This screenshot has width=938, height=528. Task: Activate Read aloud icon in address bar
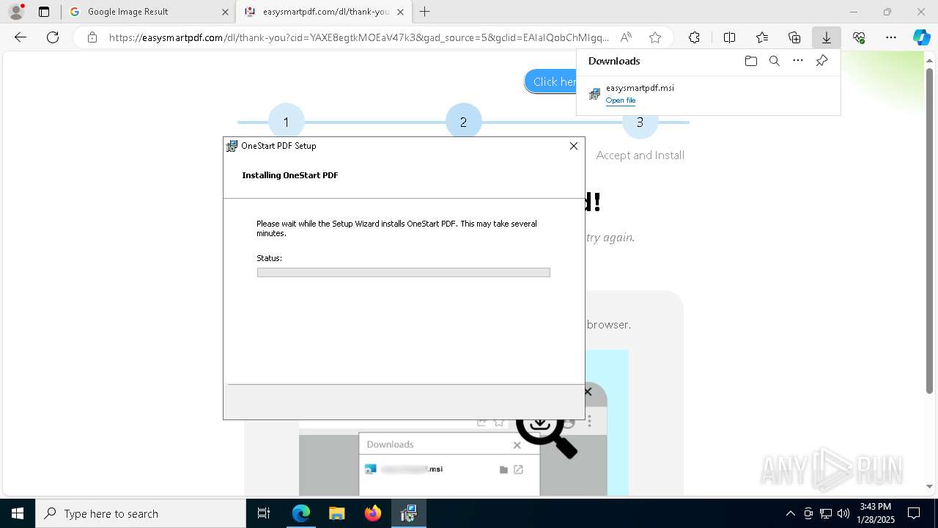[x=626, y=37]
